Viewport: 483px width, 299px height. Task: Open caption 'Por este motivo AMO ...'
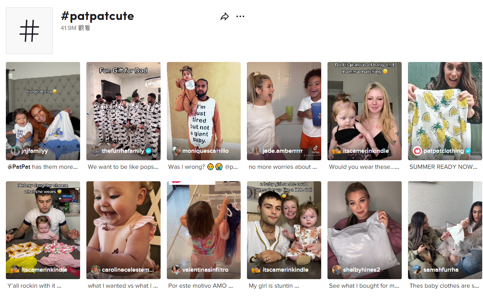point(200,286)
